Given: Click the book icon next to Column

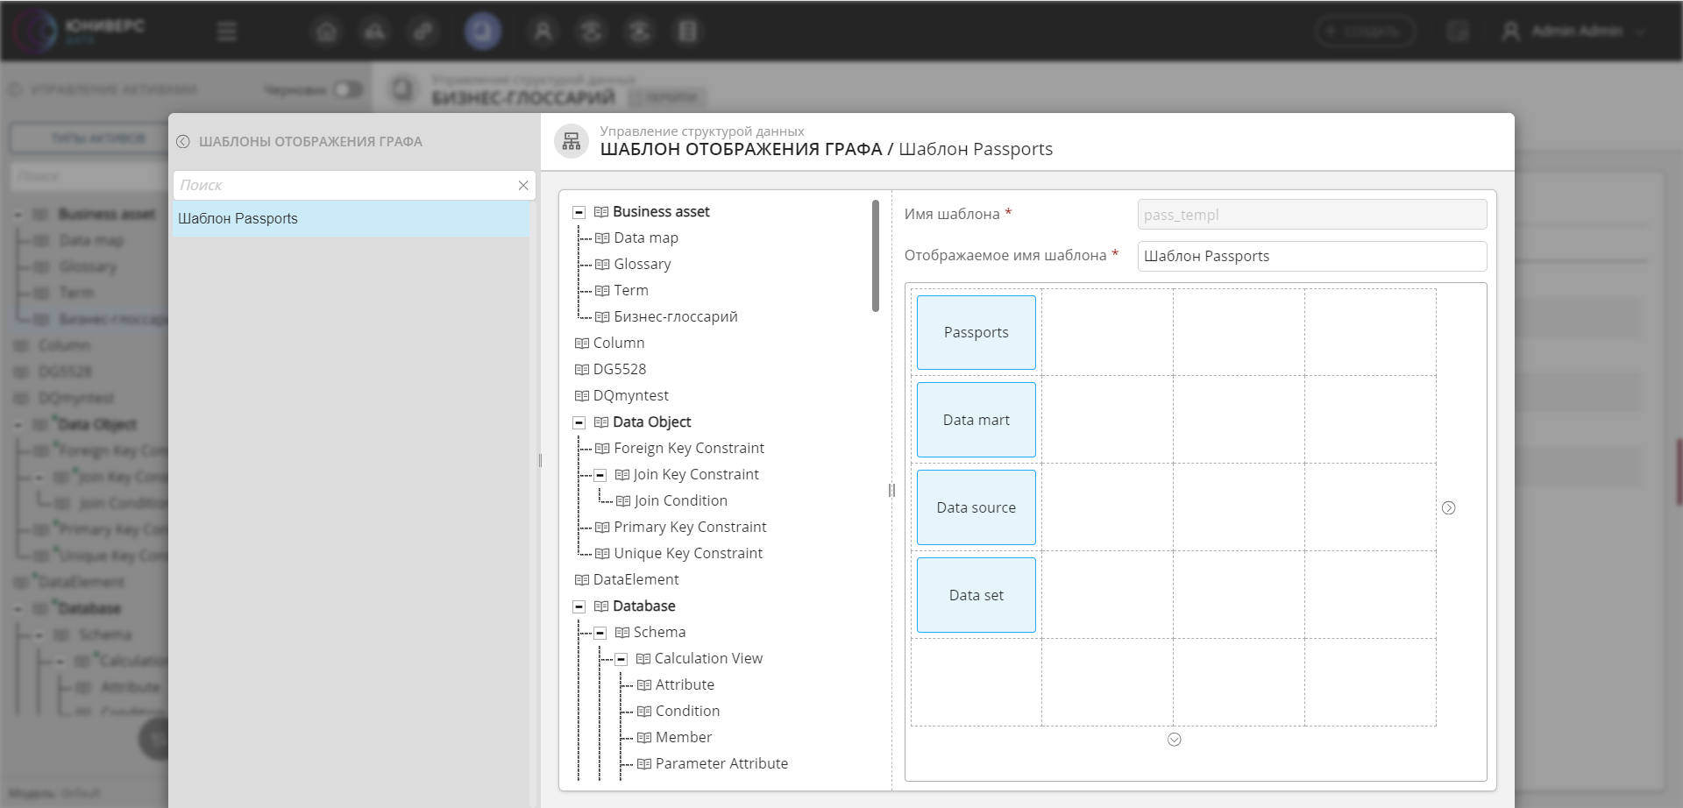Looking at the screenshot, I should (581, 344).
